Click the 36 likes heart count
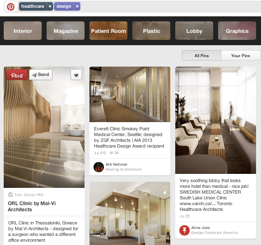261x245 pixels. 114,153
